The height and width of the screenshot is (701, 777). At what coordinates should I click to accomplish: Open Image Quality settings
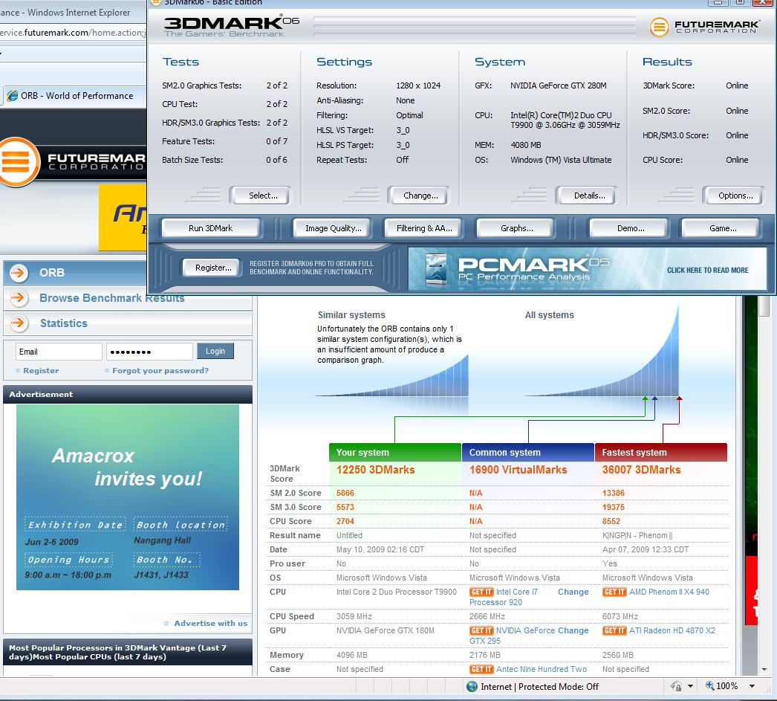[333, 228]
